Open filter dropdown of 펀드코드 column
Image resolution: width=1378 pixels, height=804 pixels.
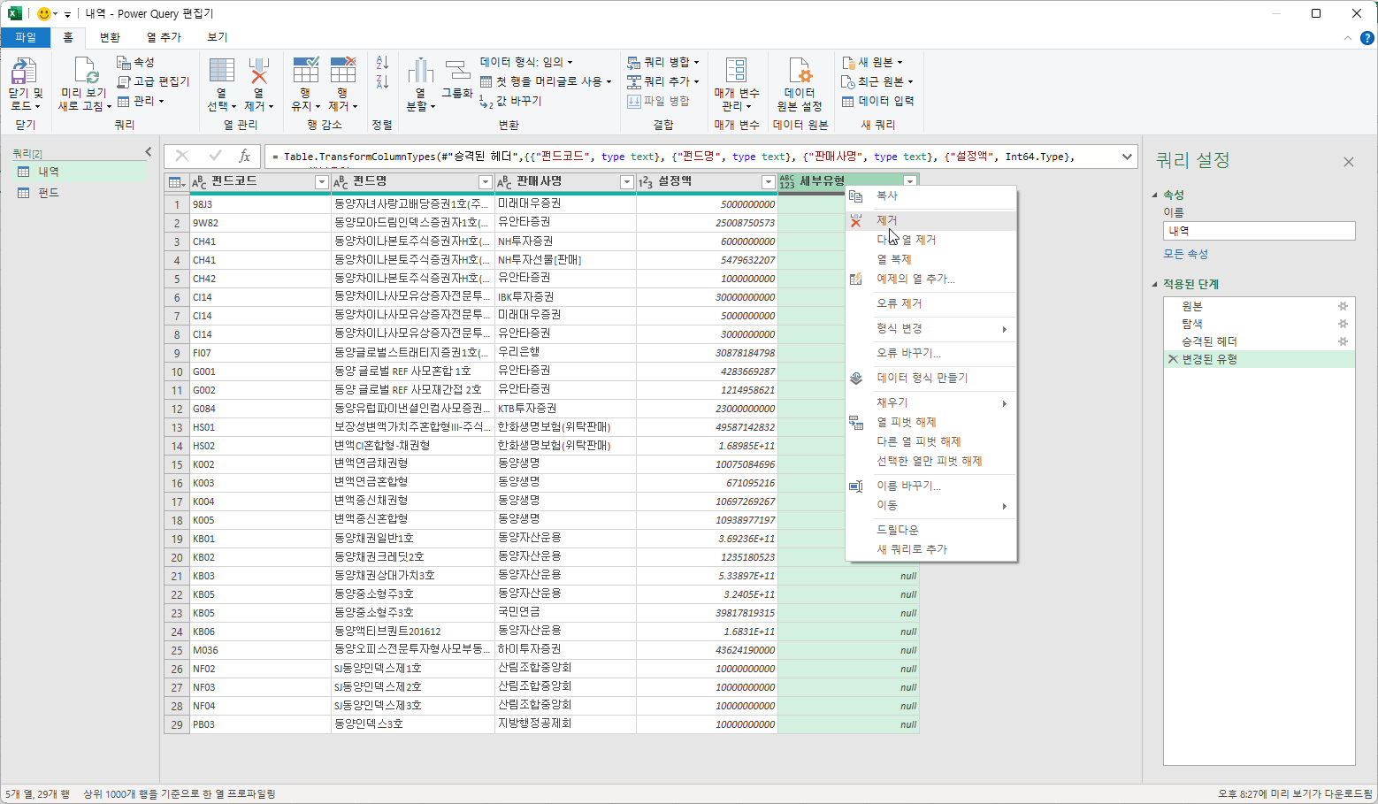pyautogui.click(x=322, y=182)
